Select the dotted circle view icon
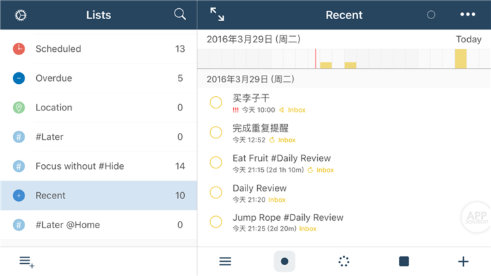 pyautogui.click(x=344, y=262)
